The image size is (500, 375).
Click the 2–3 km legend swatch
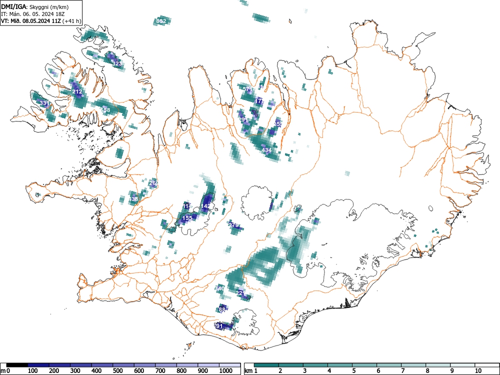291,365
